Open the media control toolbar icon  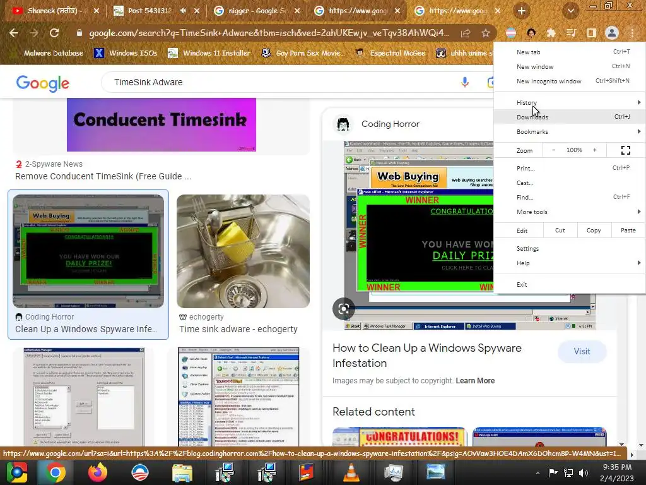571,33
